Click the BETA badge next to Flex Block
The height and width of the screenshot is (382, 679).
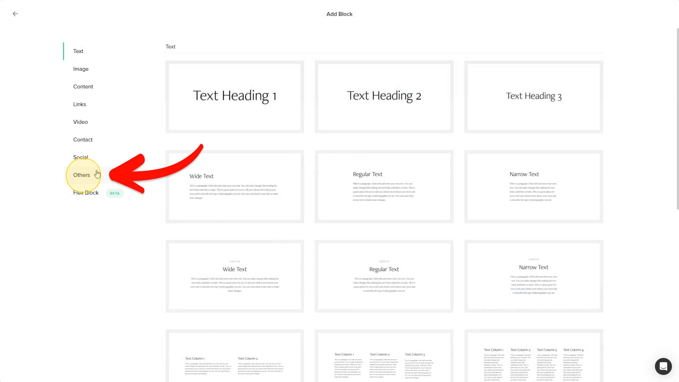[115, 193]
